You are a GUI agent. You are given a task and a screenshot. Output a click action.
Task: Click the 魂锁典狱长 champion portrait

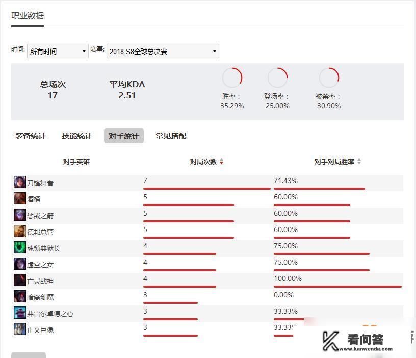pyautogui.click(x=19, y=247)
